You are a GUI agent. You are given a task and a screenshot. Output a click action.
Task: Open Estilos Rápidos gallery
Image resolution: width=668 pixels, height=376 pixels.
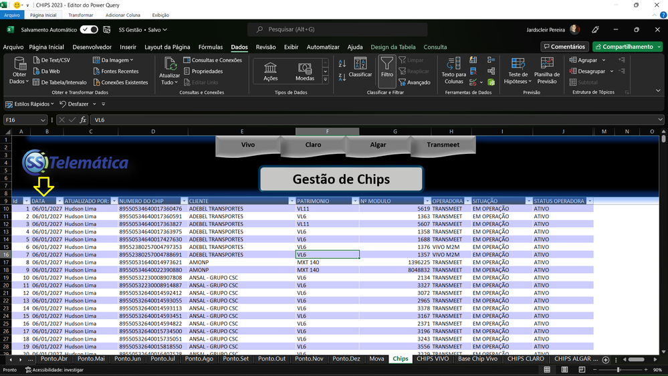pos(29,104)
